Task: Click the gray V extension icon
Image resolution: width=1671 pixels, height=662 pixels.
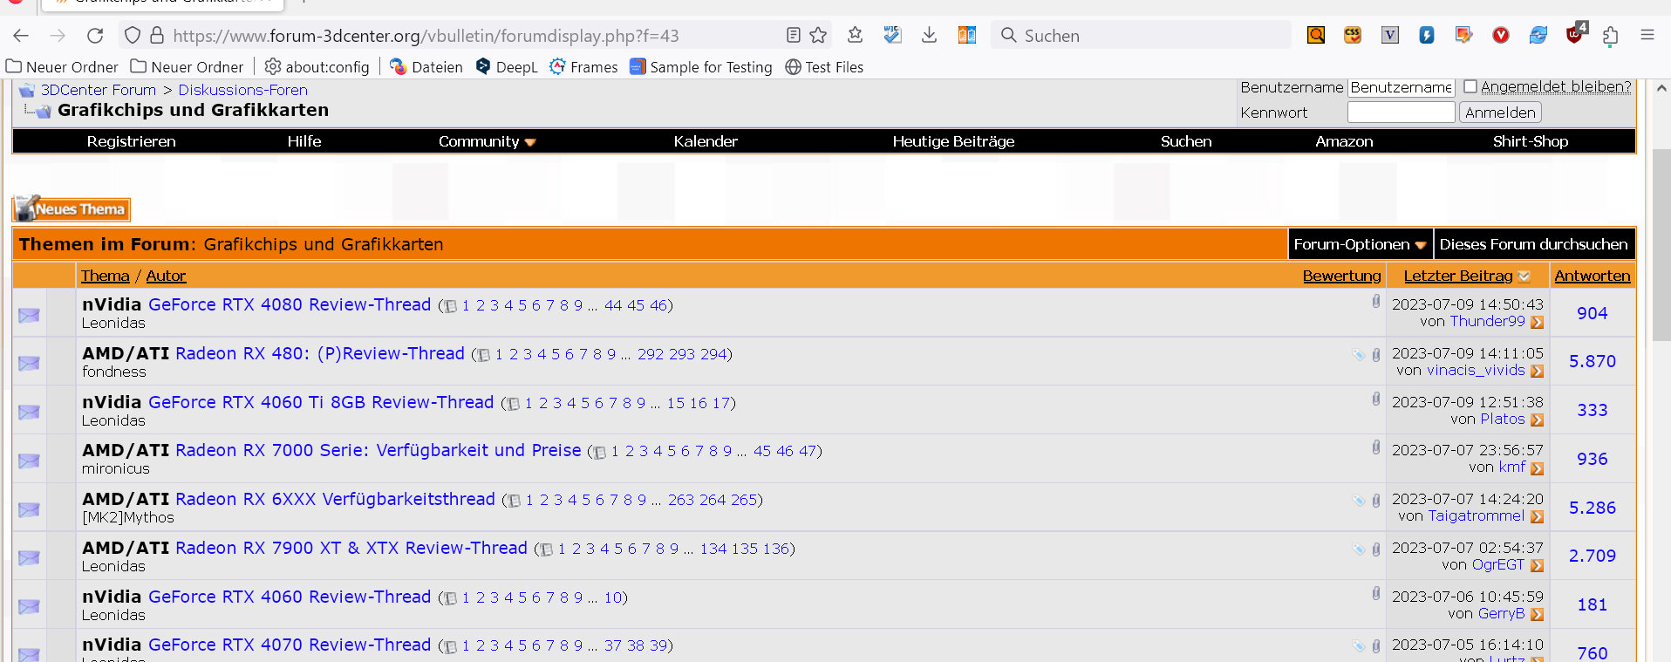Action: pyautogui.click(x=1390, y=35)
